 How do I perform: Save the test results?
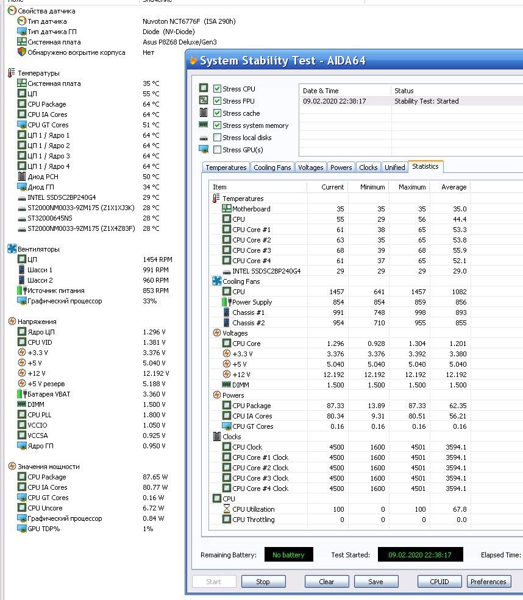click(x=376, y=582)
